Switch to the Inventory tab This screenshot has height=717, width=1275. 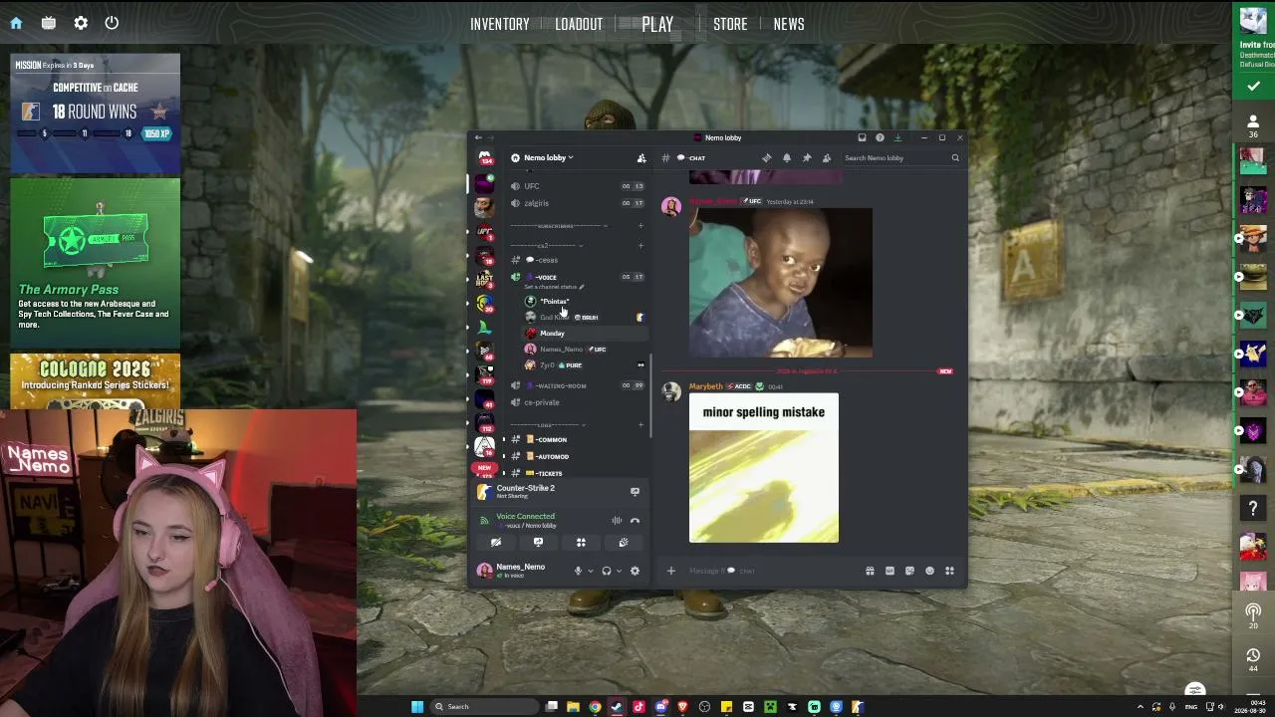[500, 24]
